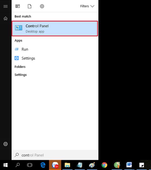Click the Home icon in the left sidebar

6,18
